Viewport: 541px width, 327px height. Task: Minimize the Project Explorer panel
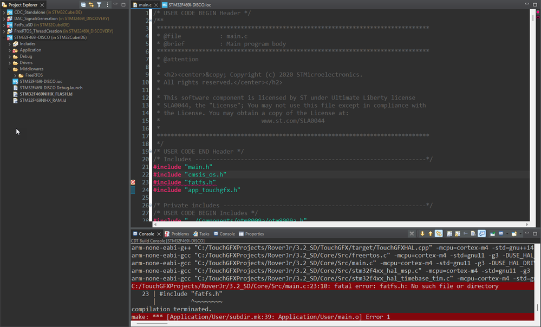coord(115,4)
